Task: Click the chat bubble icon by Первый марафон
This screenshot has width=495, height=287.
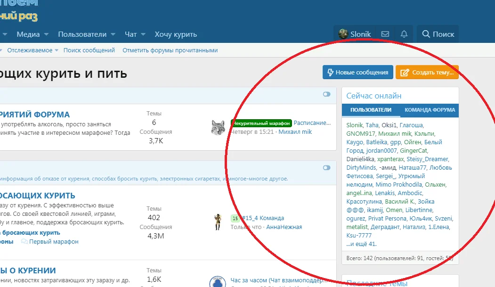Action: 24,242
